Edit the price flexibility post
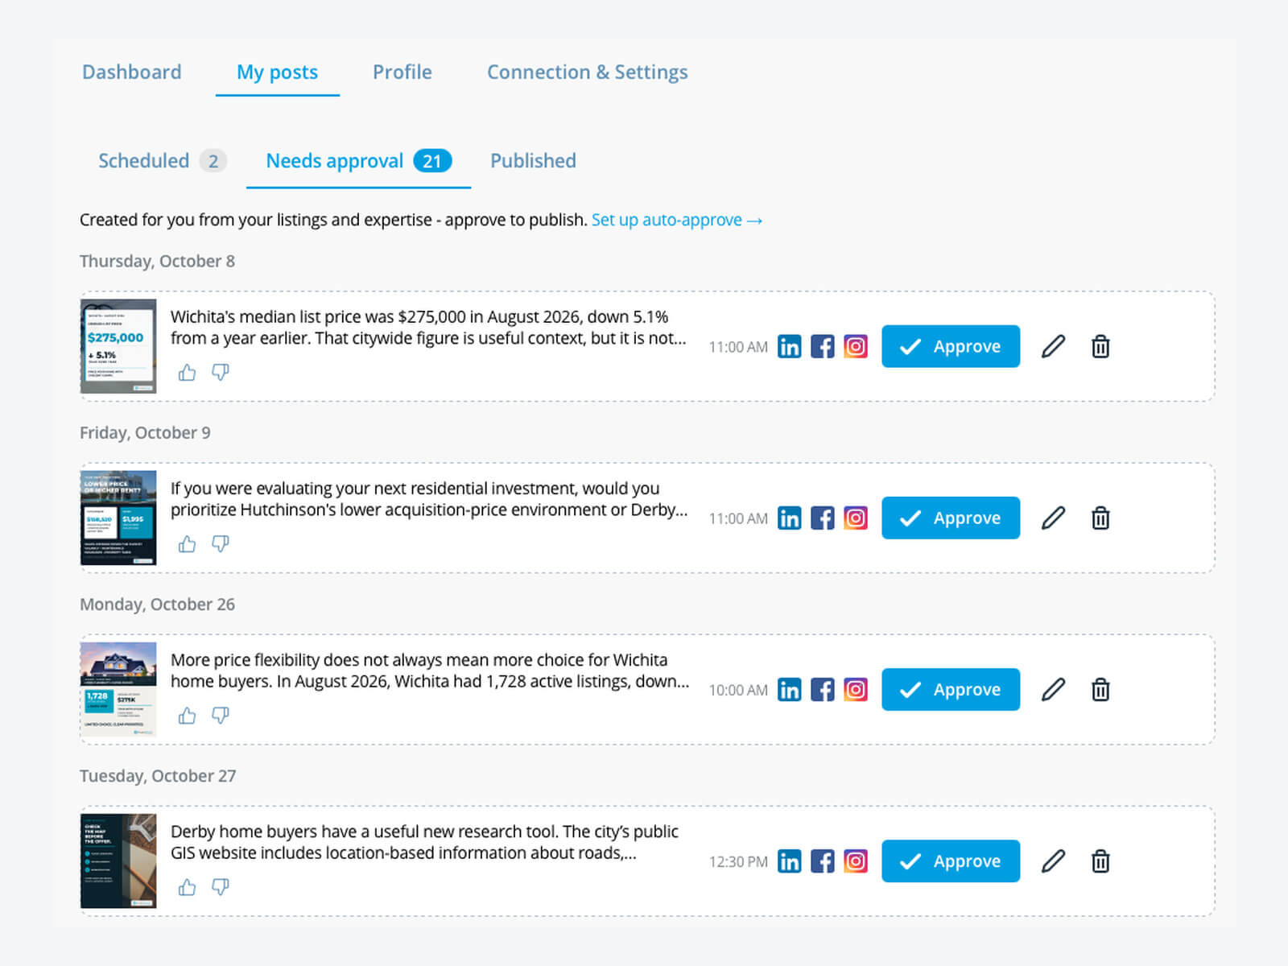This screenshot has height=966, width=1288. 1053,690
